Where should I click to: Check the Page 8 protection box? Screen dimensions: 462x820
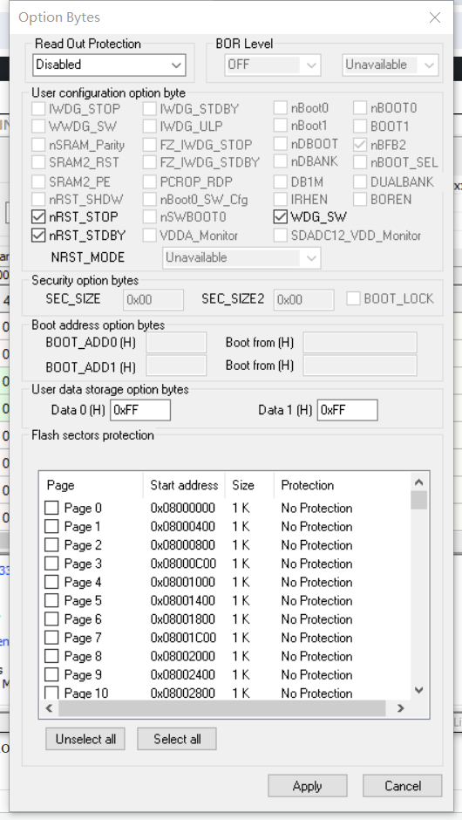click(x=51, y=656)
